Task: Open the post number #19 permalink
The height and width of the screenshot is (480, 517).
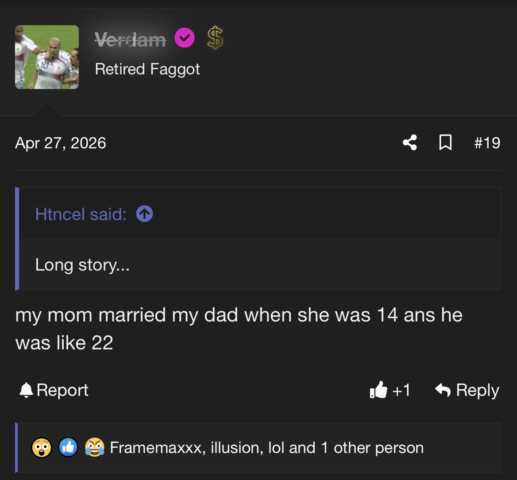Action: (487, 143)
